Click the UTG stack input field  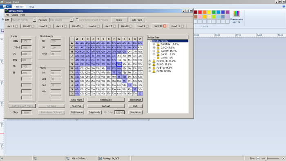click(27, 41)
